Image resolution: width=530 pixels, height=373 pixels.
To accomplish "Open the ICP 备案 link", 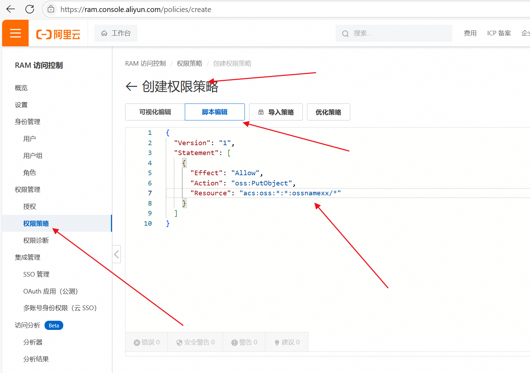I will 499,33.
